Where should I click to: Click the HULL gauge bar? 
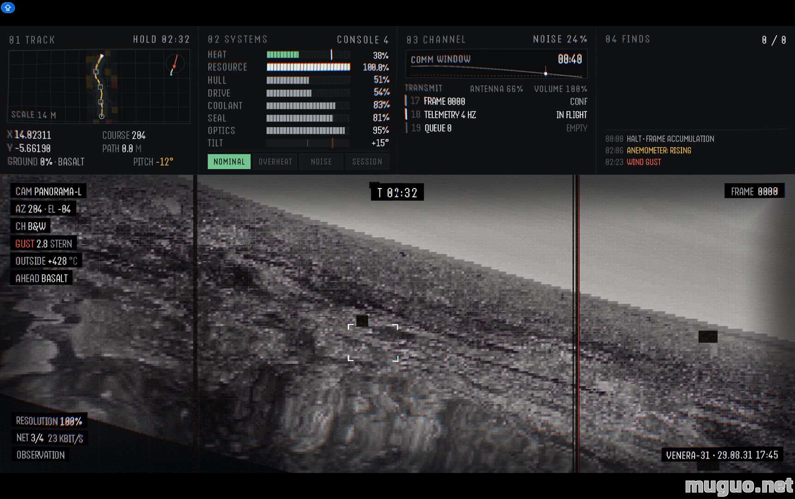click(308, 80)
